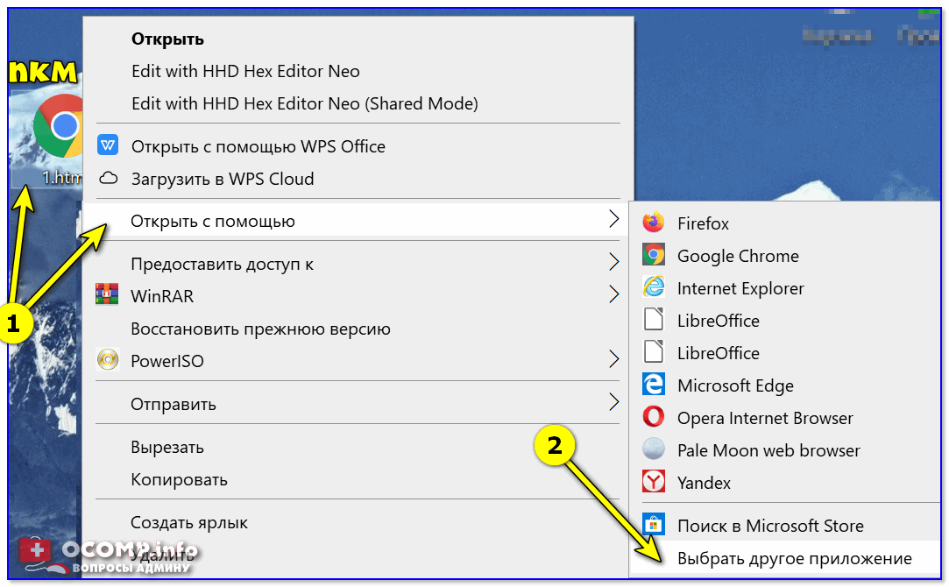Click the Yandex browser icon
The height and width of the screenshot is (587, 949).
coord(654,483)
